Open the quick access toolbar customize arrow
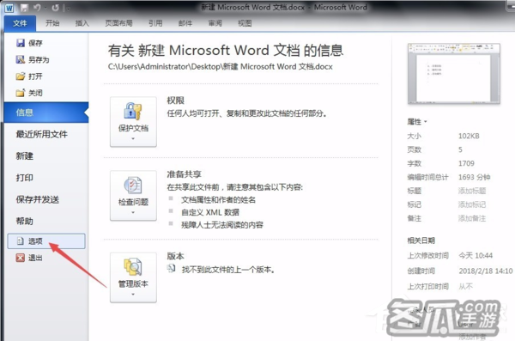Image resolution: width=515 pixels, height=341 pixels. (x=68, y=9)
